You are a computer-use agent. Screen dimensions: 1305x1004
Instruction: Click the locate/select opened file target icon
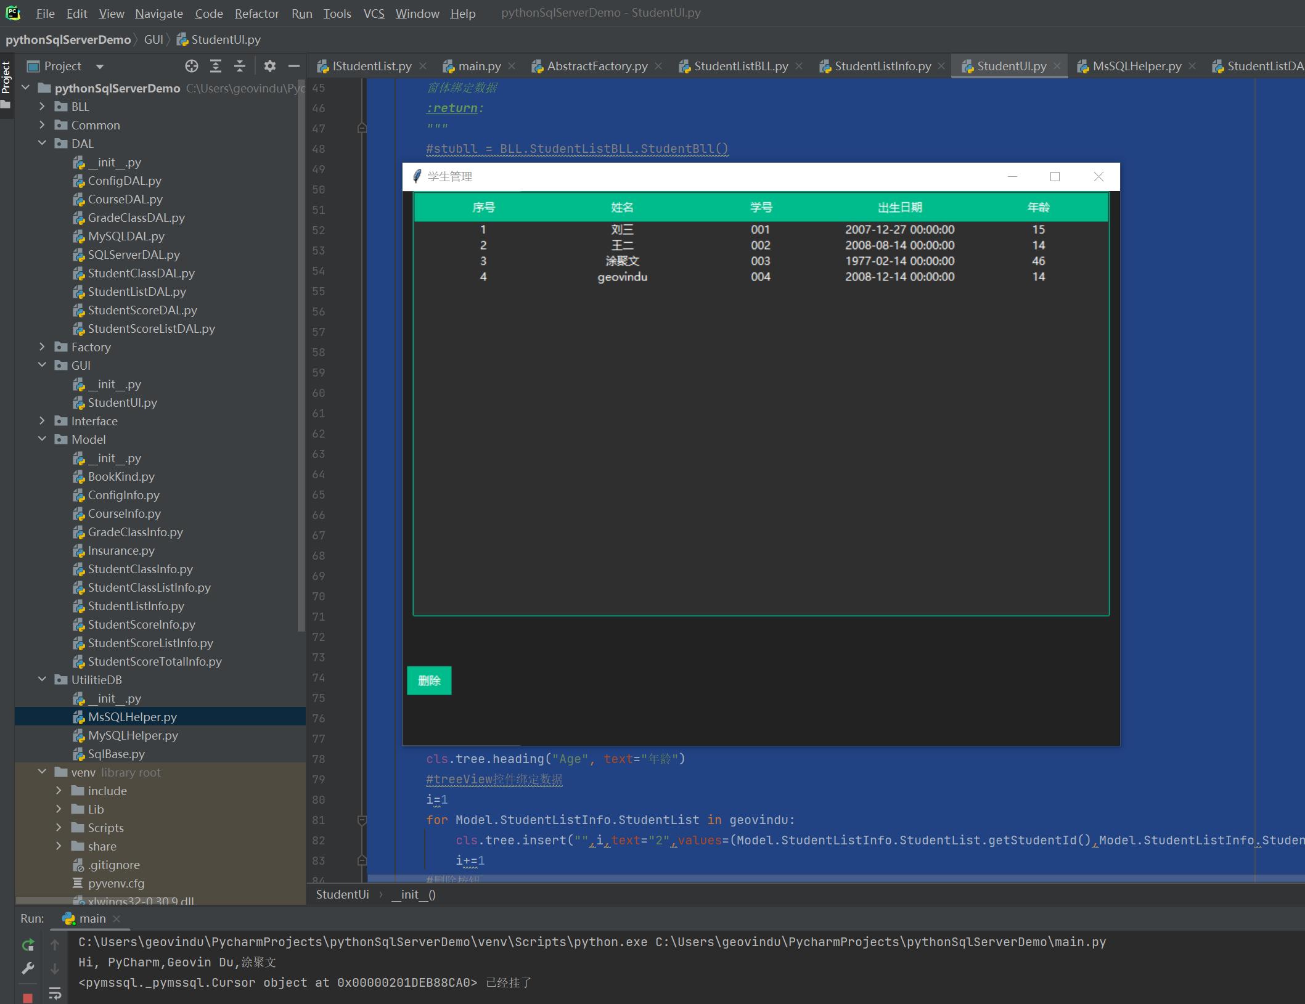tap(192, 66)
